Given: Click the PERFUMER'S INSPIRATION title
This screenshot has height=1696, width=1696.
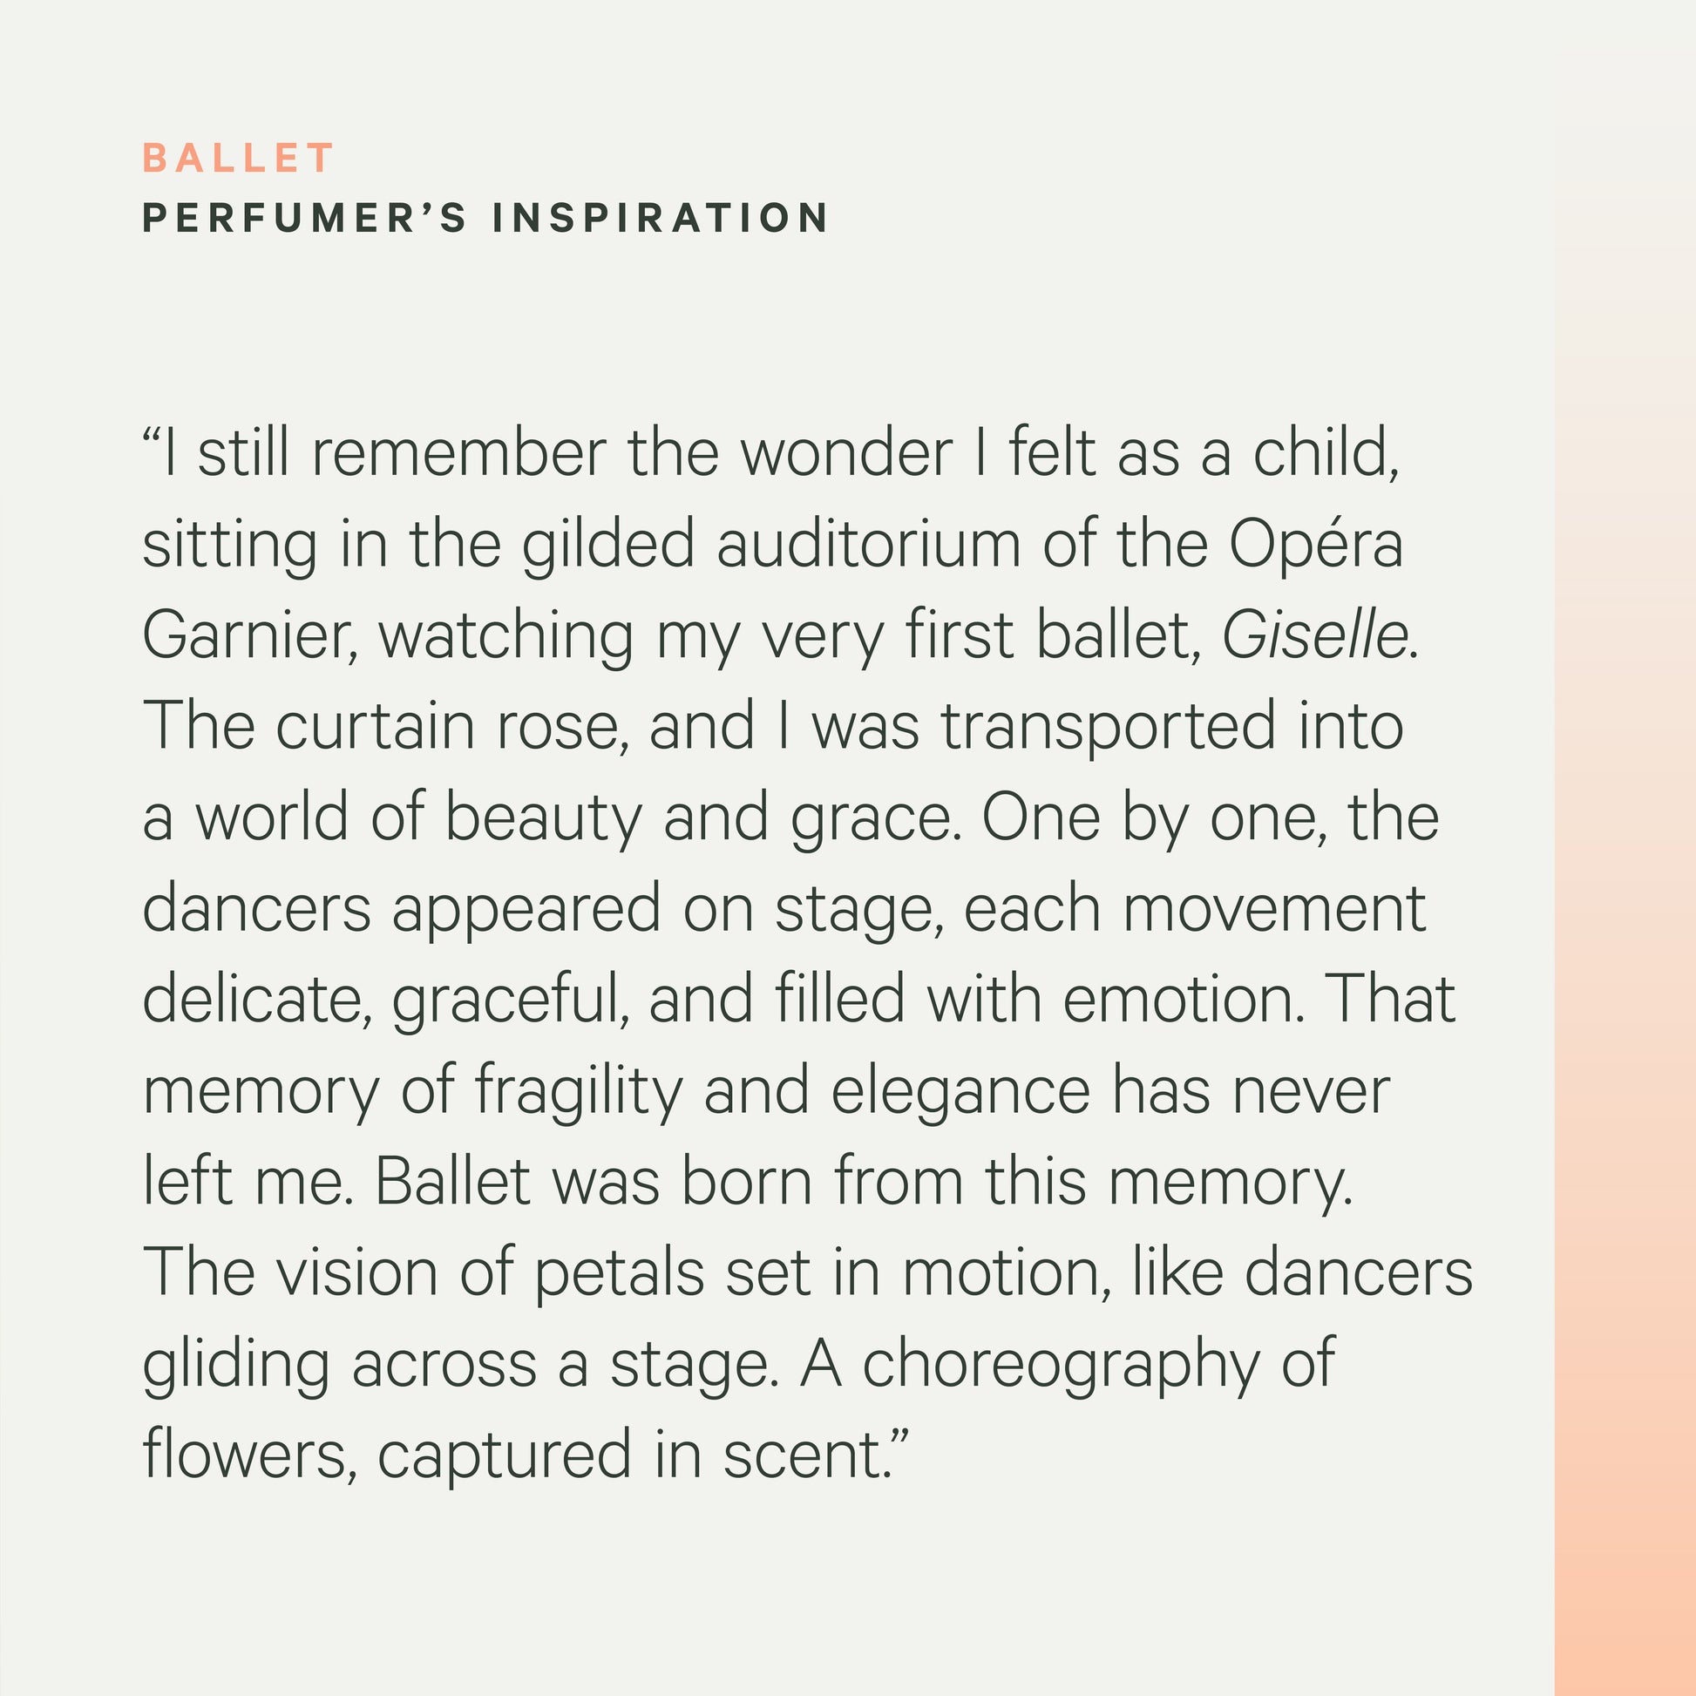Looking at the screenshot, I should pos(485,218).
